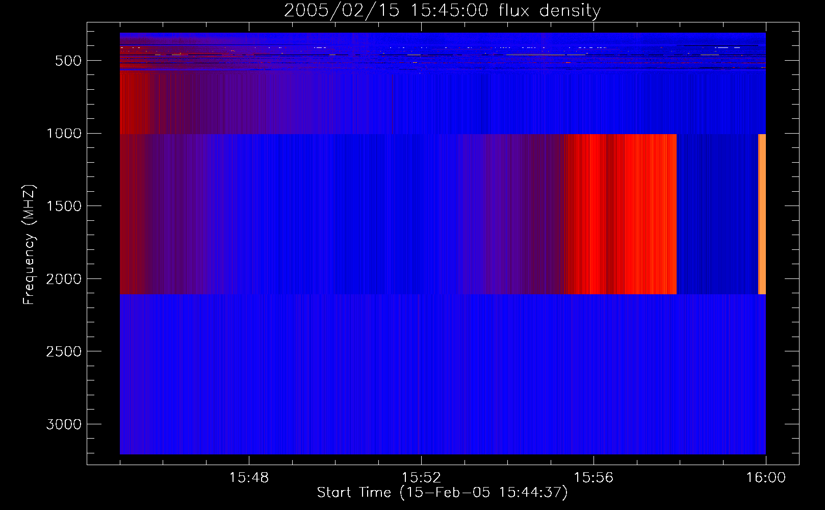Viewport: 825px width, 510px height.
Task: Click the orange strip near 16:00
Action: (762, 214)
